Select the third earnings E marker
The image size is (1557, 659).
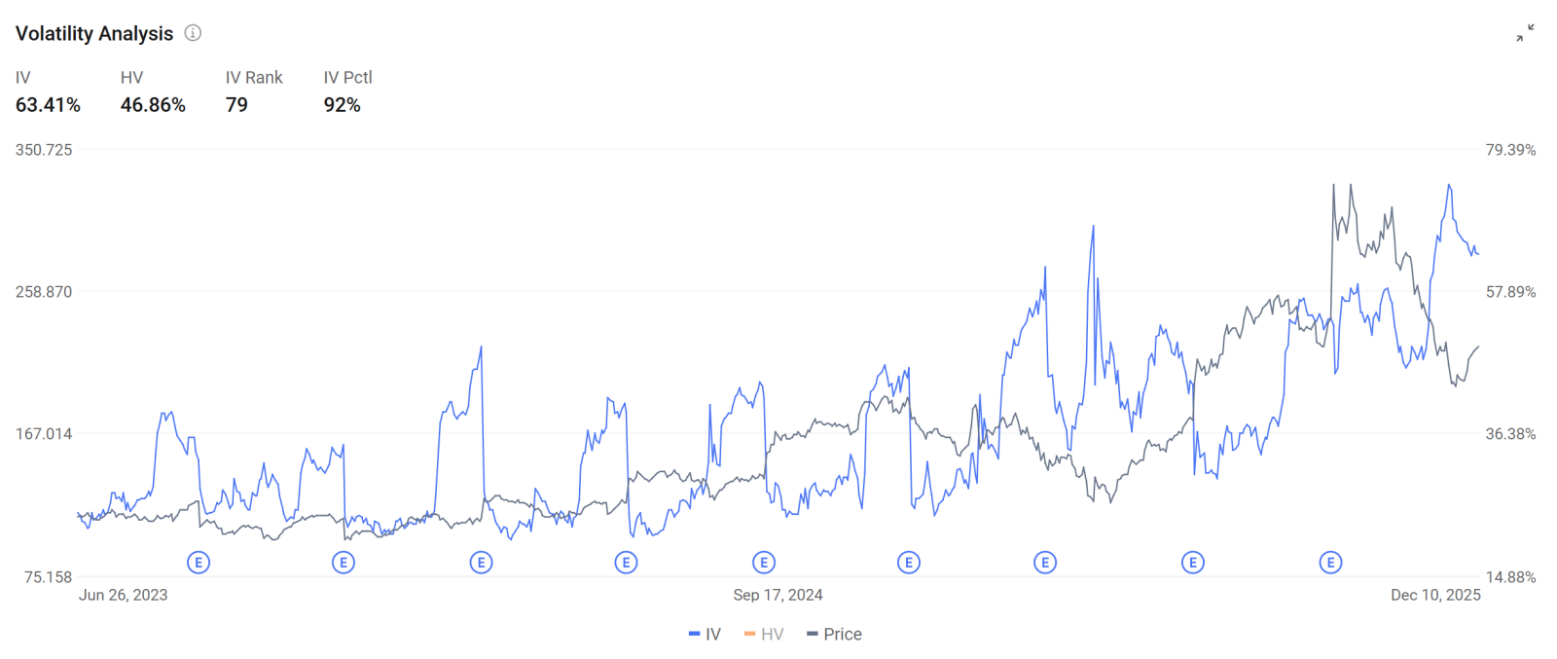[481, 563]
